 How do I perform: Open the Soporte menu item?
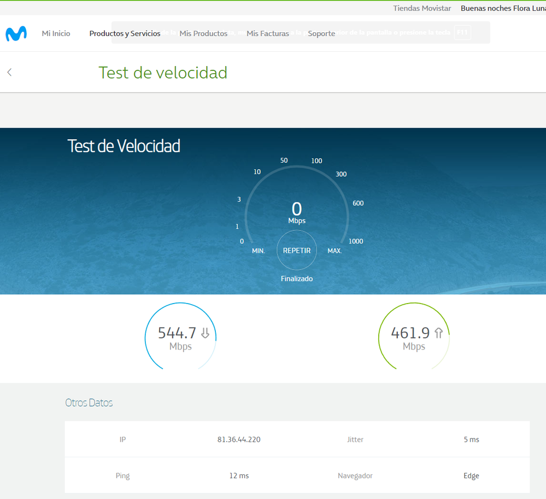(321, 34)
